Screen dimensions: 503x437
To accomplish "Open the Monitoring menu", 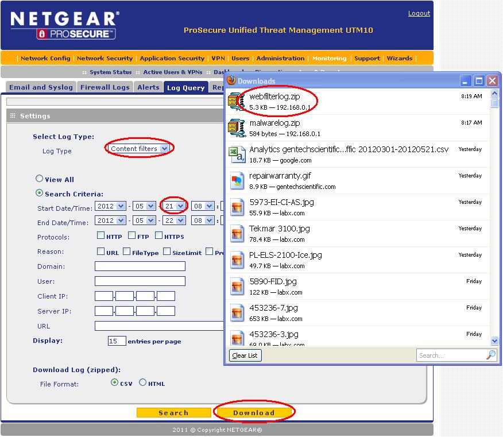I will point(329,58).
